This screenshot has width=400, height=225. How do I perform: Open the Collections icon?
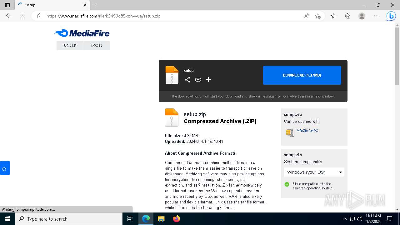pyautogui.click(x=347, y=16)
